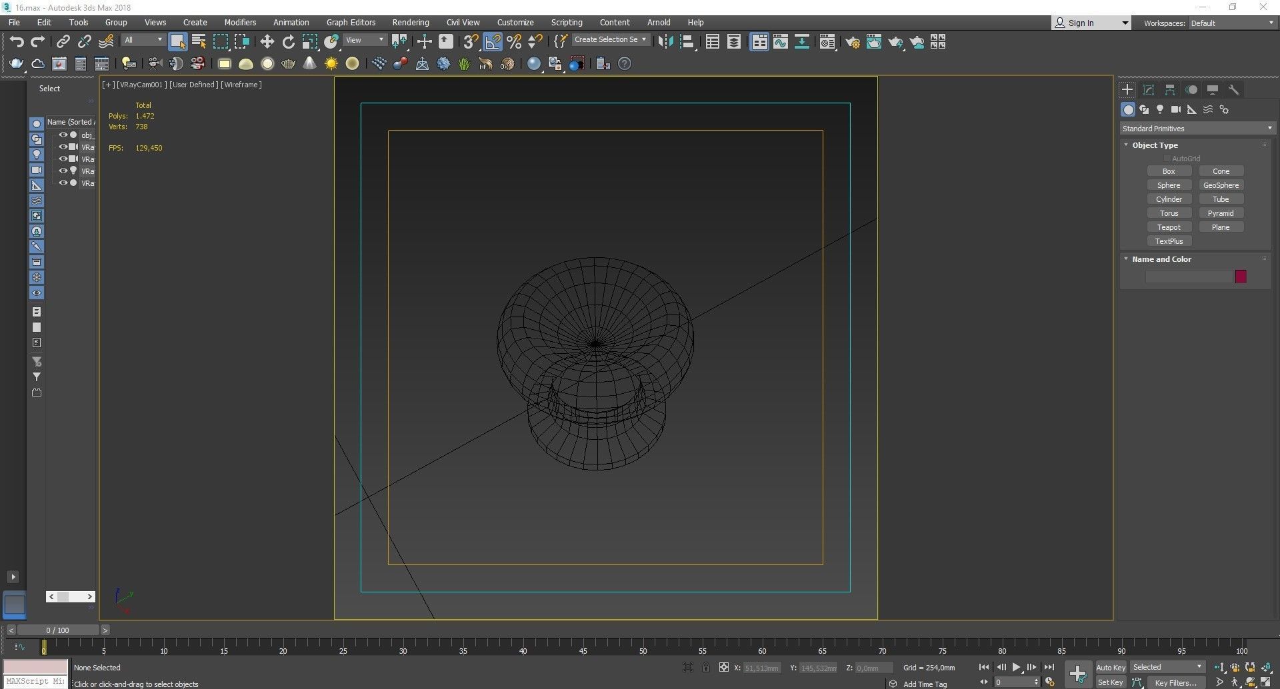1280x689 pixels.
Task: Toggle the Set Key mode
Action: click(1110, 682)
